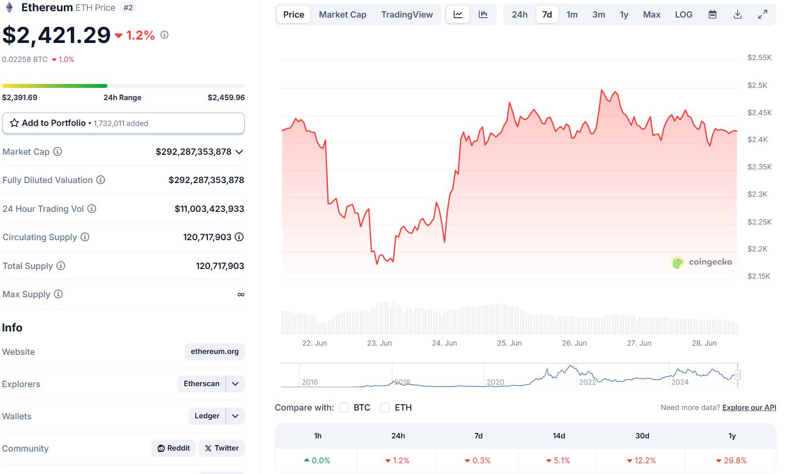Select the 24h time range
Image resolution: width=790 pixels, height=474 pixels.
[520, 15]
